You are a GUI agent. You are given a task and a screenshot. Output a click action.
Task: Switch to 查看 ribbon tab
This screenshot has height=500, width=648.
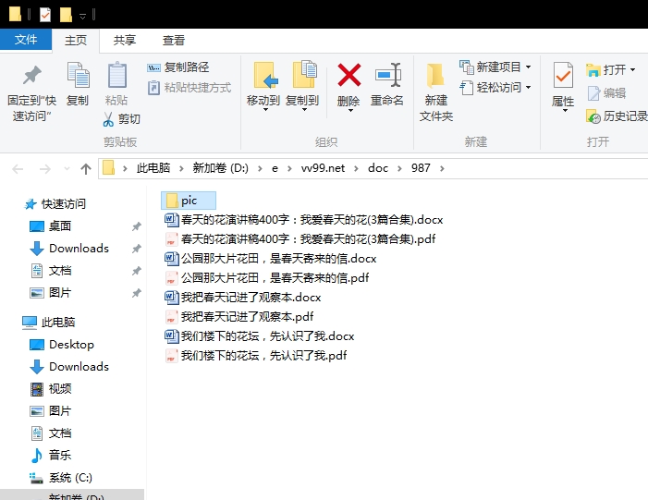[174, 41]
